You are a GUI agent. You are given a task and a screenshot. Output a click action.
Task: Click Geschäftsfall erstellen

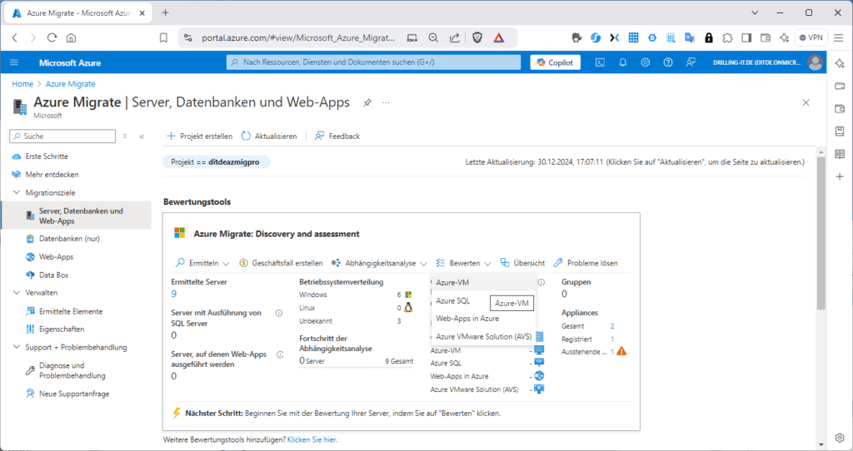[x=281, y=263]
